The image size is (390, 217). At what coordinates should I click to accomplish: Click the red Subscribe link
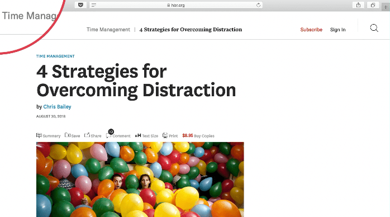pos(311,30)
